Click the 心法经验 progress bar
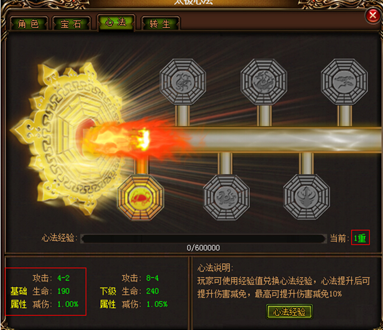 click(203, 238)
